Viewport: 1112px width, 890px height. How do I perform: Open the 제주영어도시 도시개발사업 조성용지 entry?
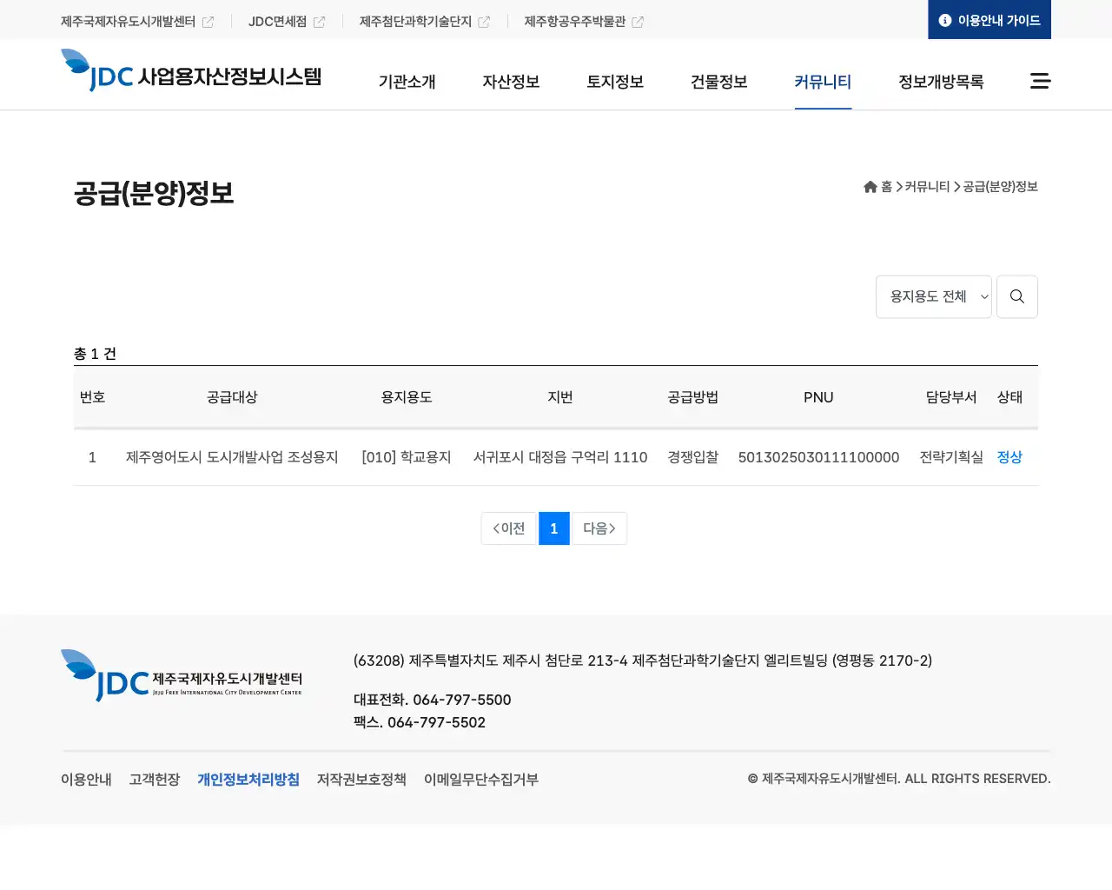[232, 457]
